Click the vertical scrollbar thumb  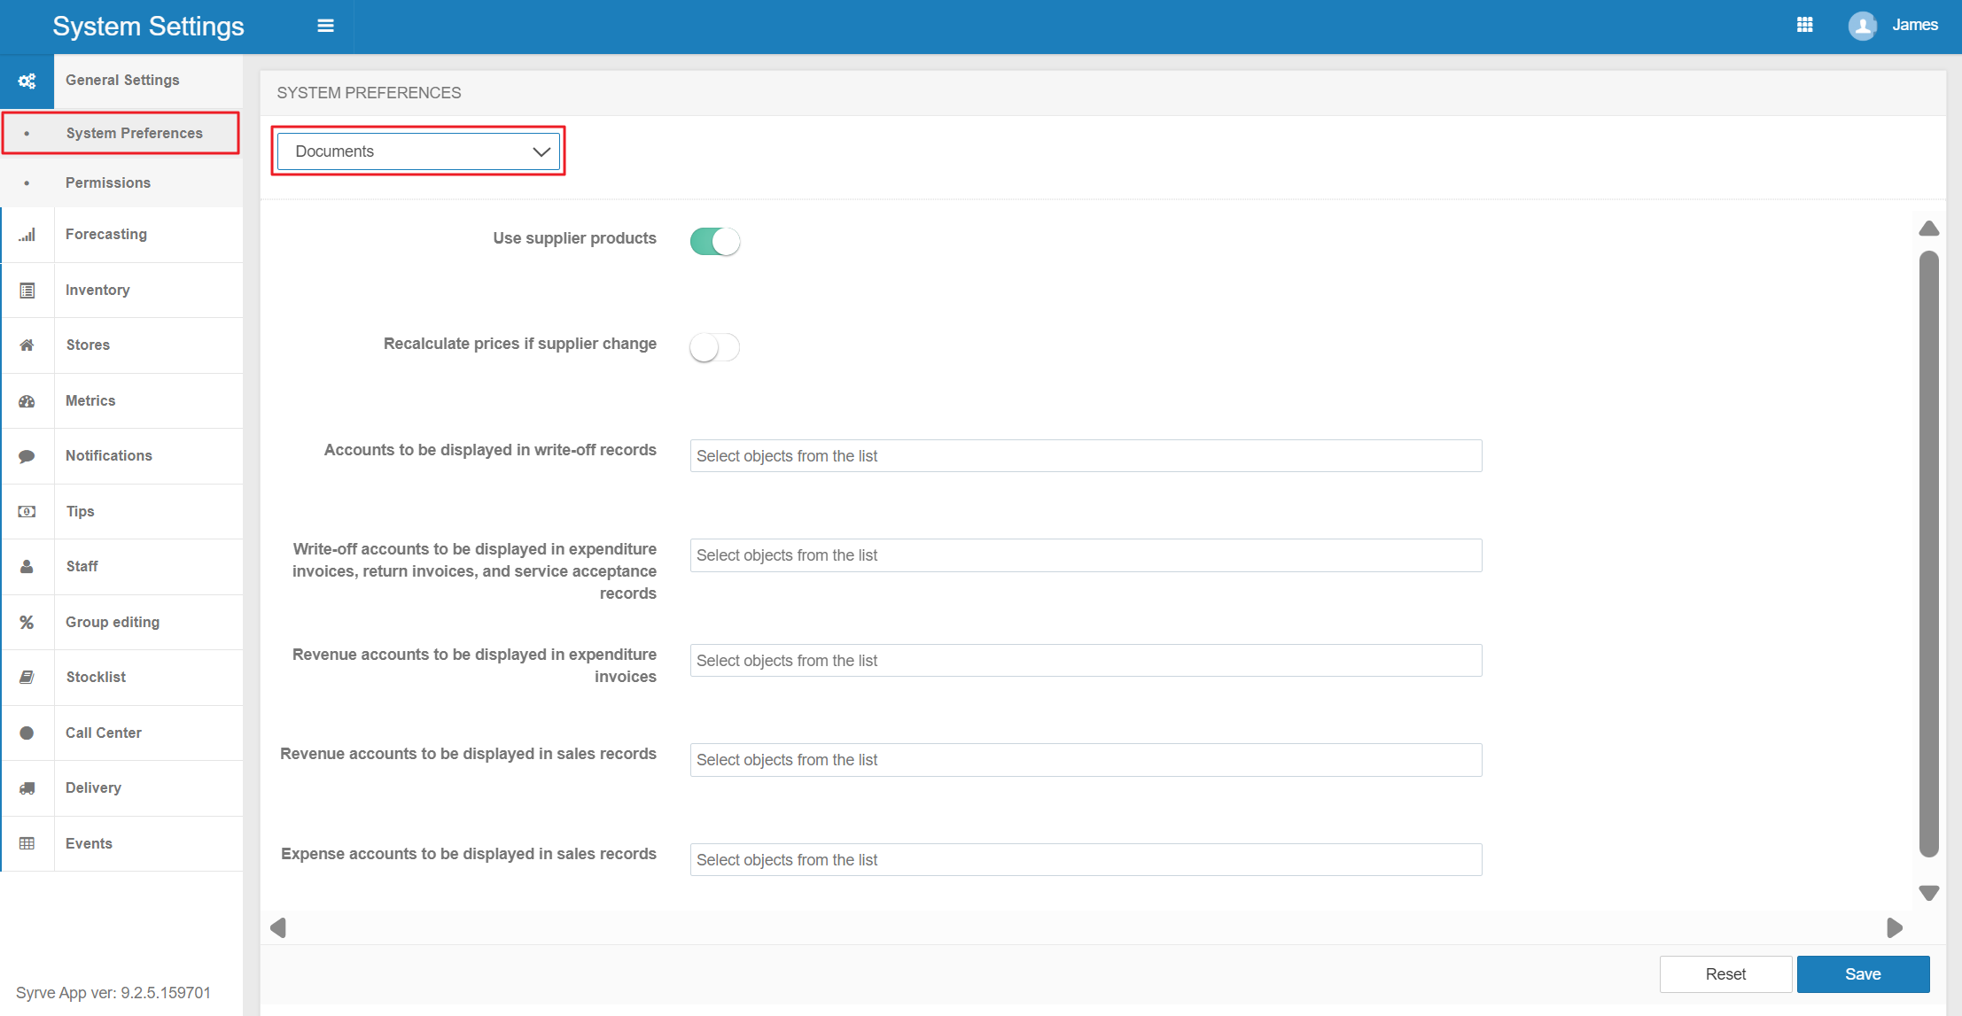1929,554
